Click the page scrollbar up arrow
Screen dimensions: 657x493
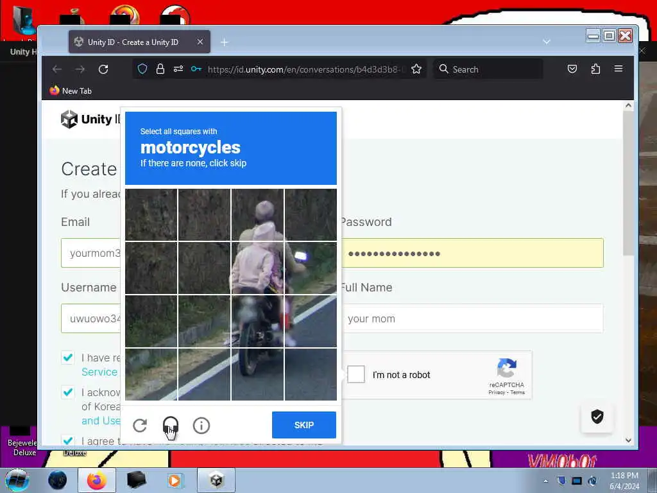[628, 106]
